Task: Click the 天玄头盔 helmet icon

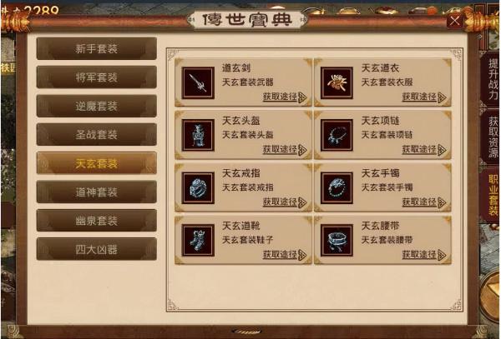Action: click(198, 135)
